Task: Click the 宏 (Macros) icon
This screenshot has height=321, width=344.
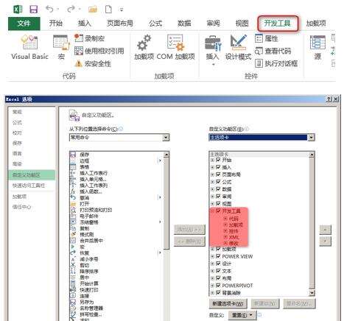Action: pyautogui.click(x=61, y=43)
